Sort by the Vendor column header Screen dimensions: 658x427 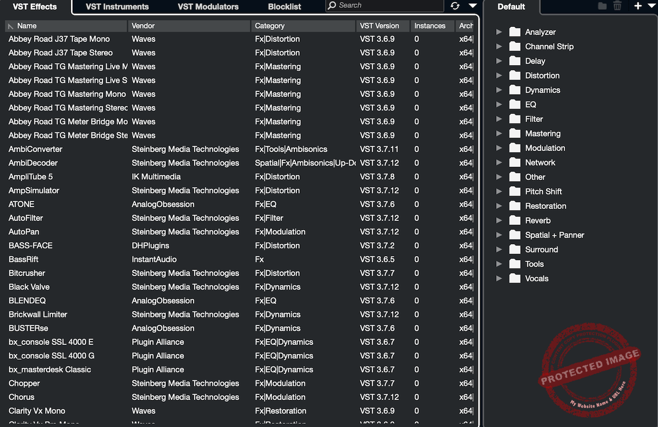tap(189, 26)
